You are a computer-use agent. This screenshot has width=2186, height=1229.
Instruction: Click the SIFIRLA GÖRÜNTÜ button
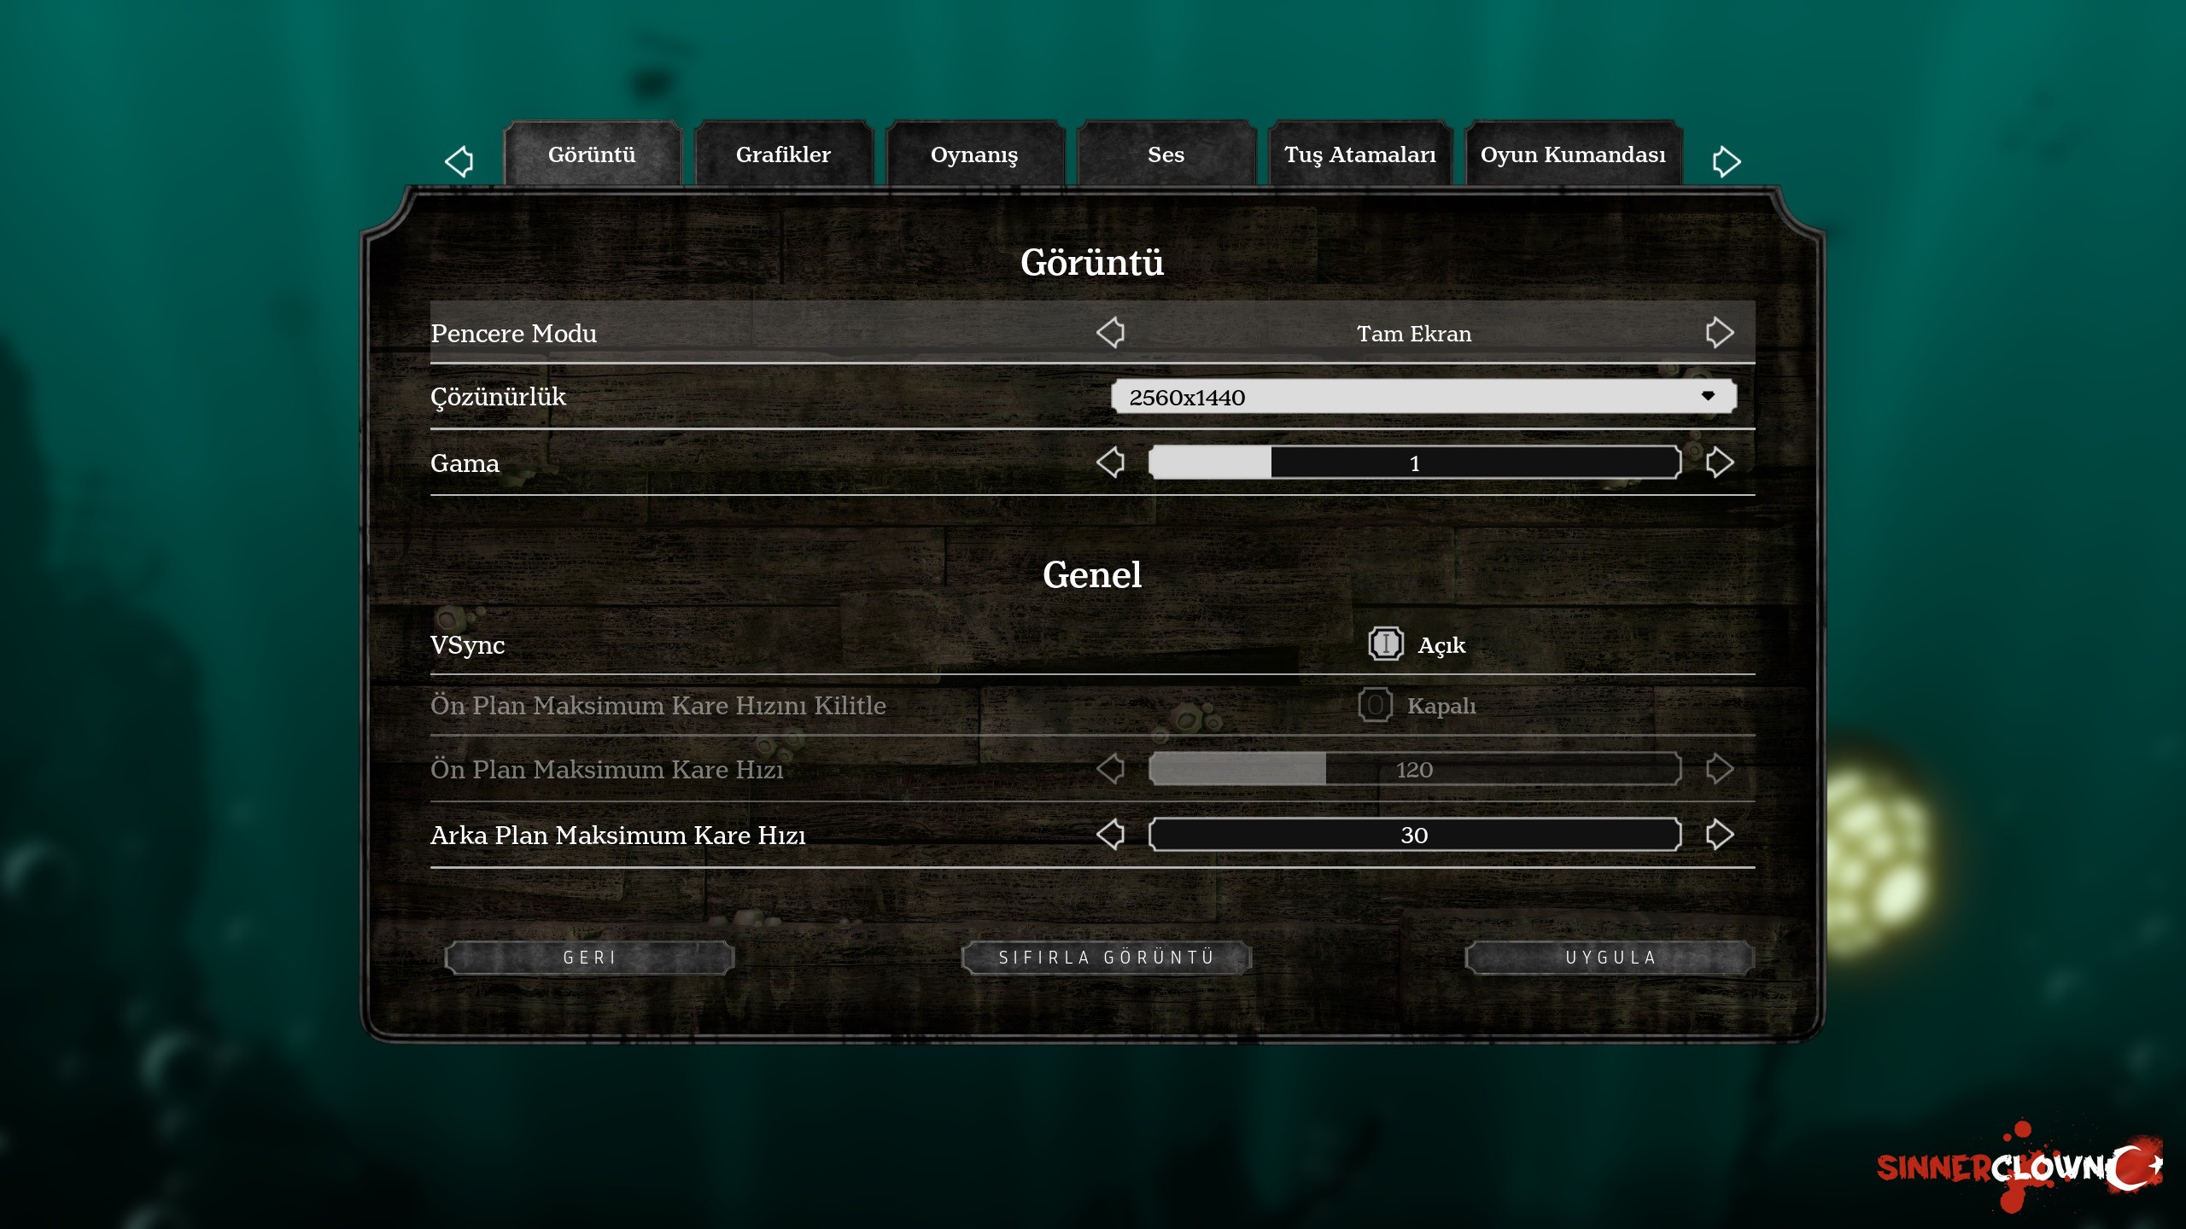(1107, 958)
